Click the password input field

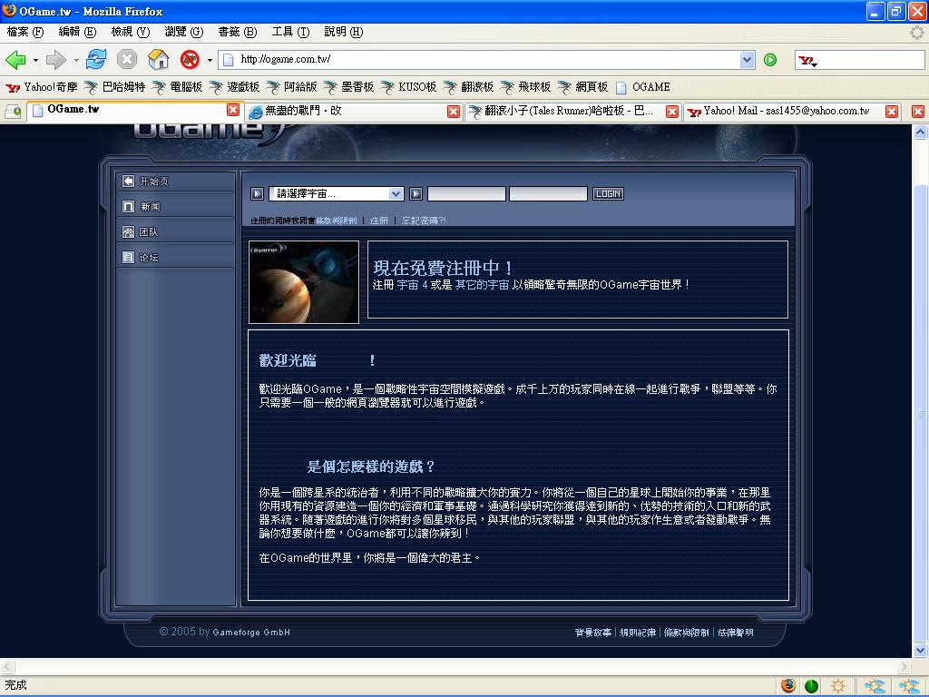click(x=549, y=194)
